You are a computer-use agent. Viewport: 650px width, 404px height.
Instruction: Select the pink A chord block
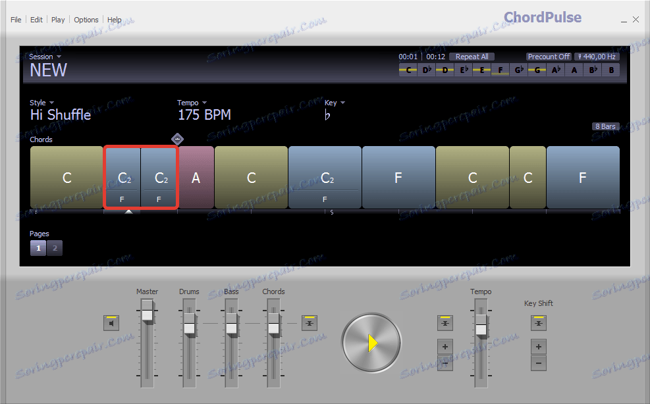pos(196,178)
